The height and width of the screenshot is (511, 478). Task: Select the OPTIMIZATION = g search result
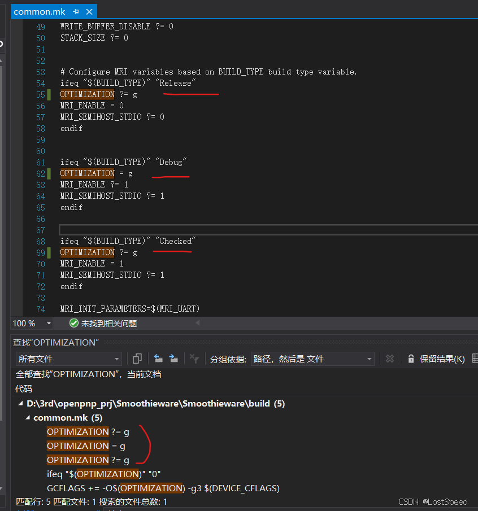(x=86, y=446)
